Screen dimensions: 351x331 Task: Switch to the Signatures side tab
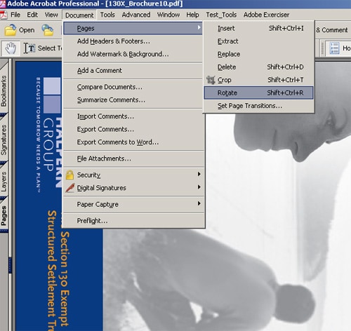[x=4, y=140]
